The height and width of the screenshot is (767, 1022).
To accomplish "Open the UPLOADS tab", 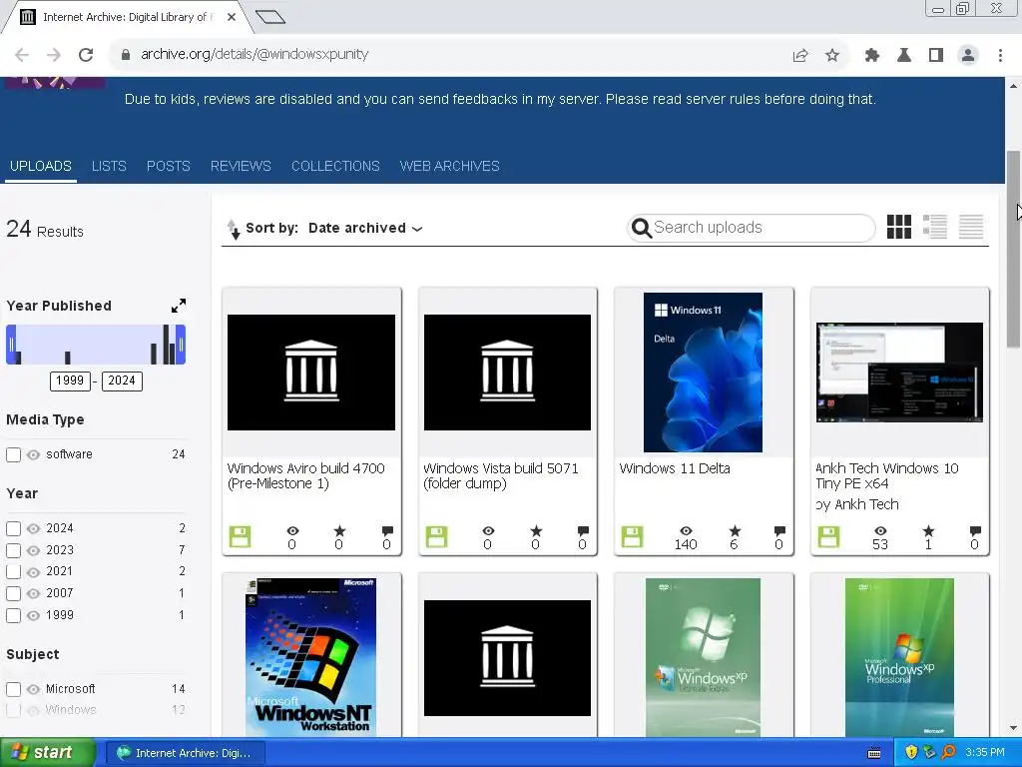I will (x=40, y=167).
